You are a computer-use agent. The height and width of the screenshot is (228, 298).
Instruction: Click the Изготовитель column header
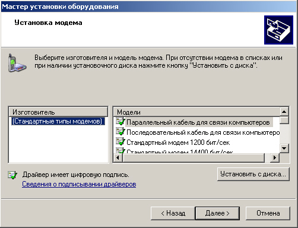coord(58,112)
